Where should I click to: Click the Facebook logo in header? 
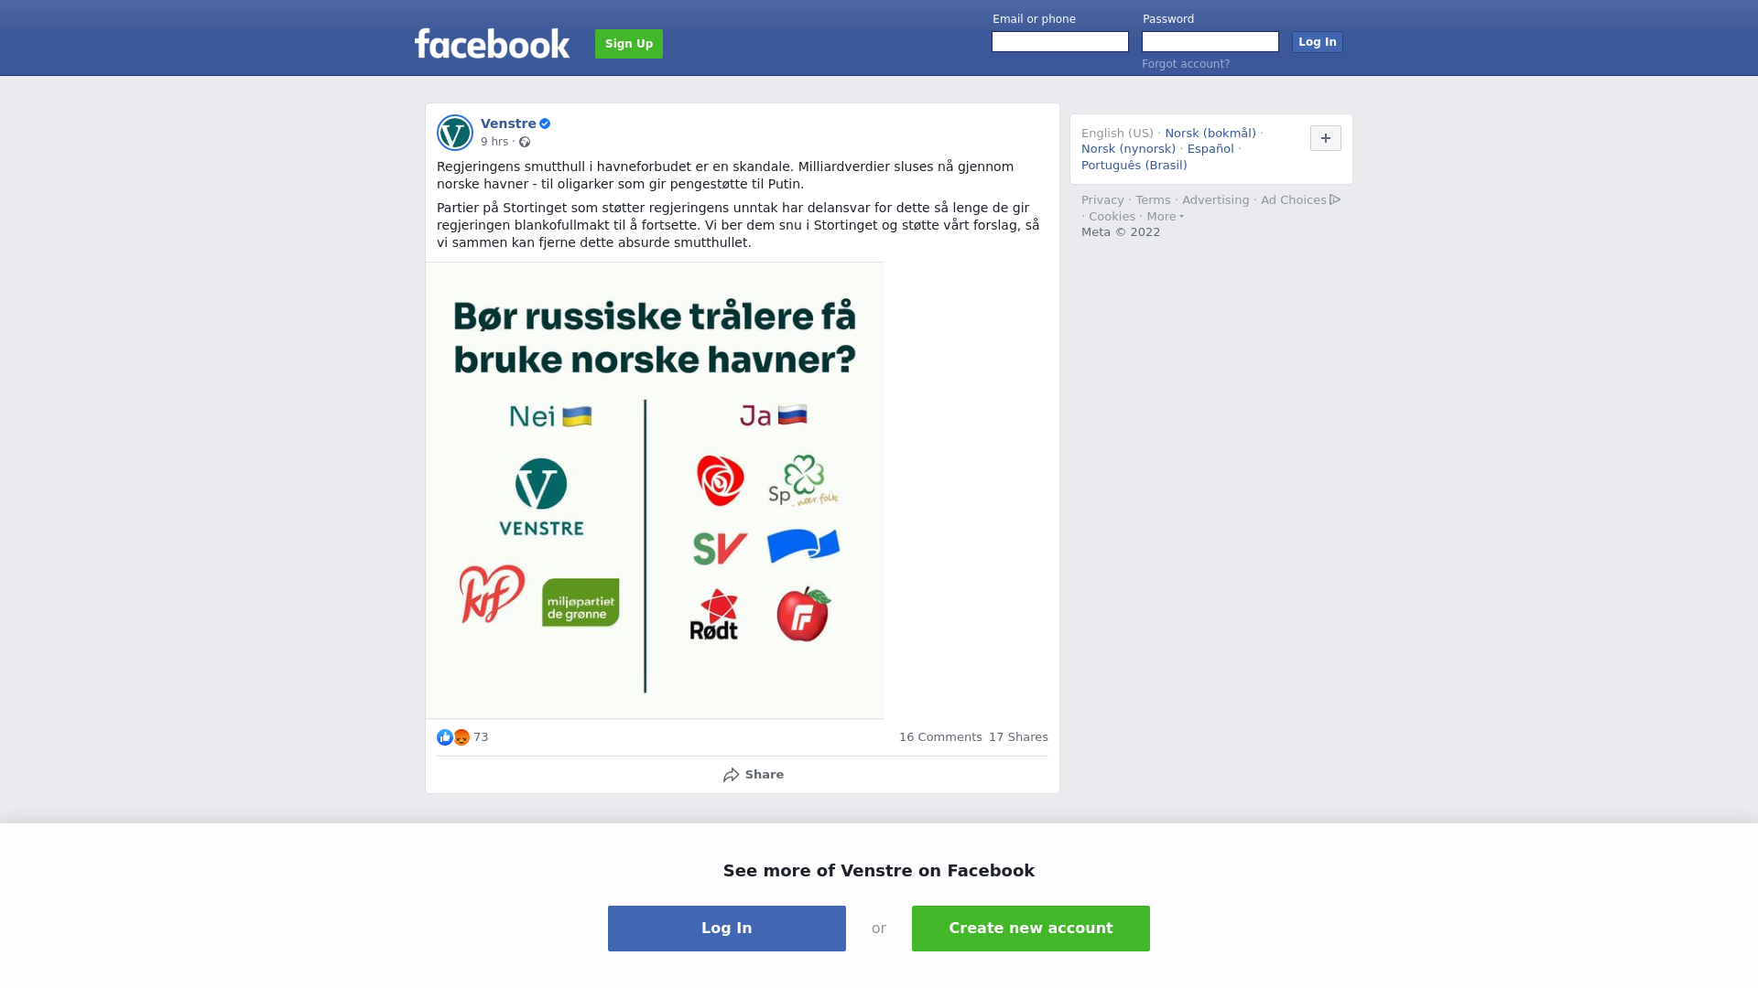point(492,44)
